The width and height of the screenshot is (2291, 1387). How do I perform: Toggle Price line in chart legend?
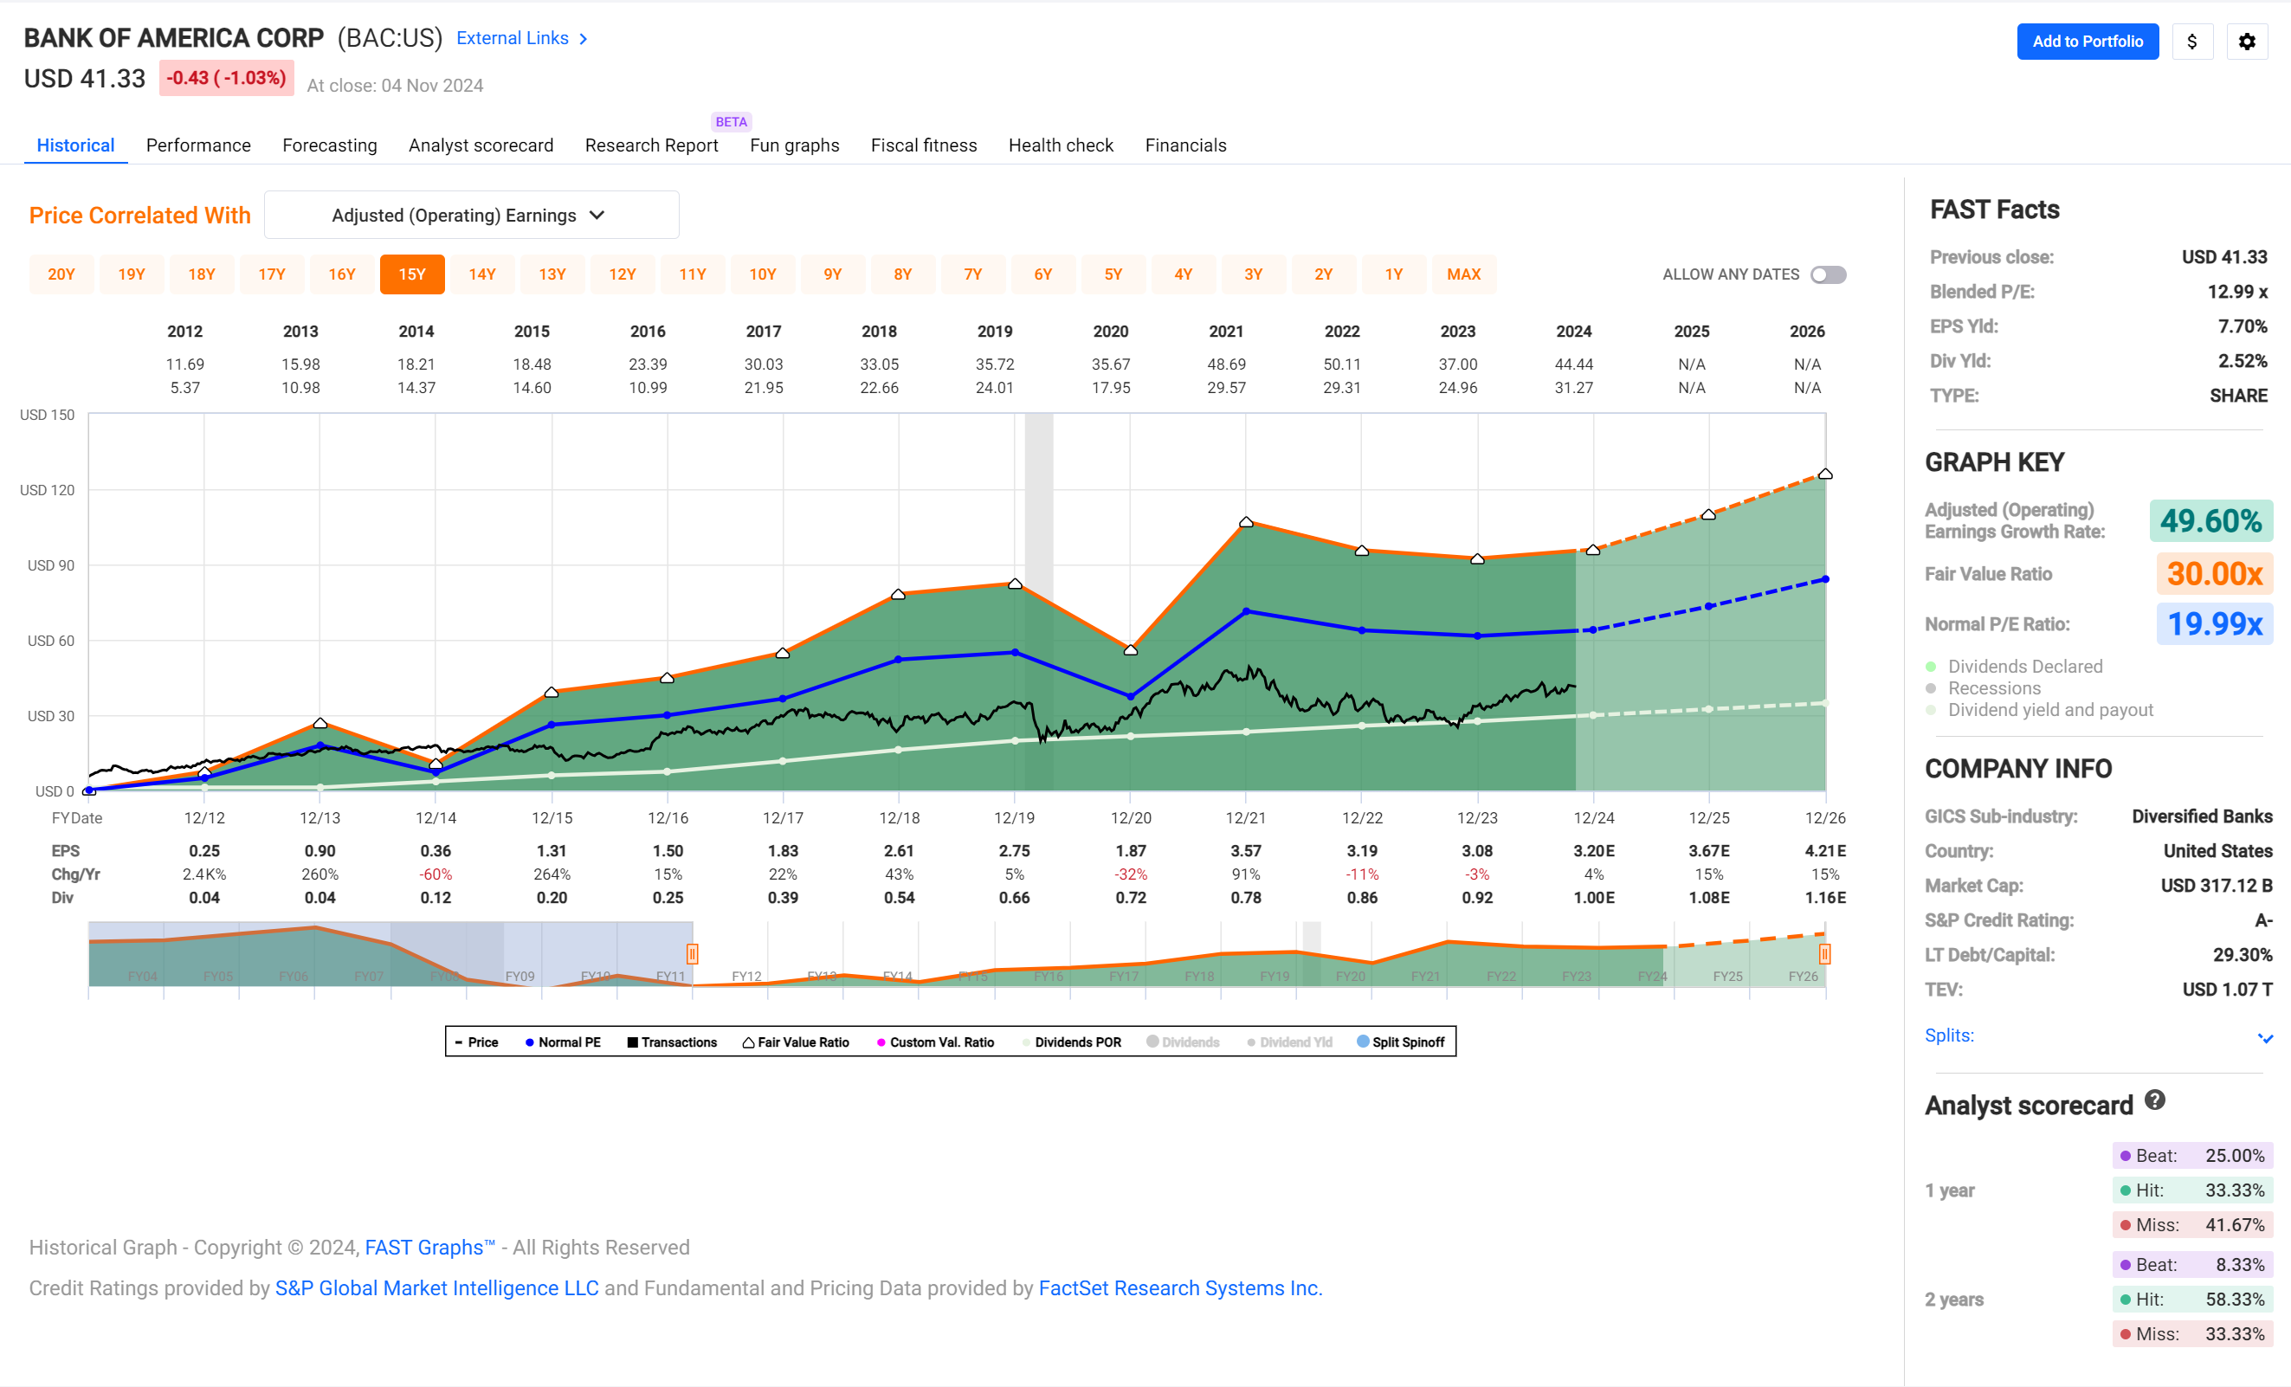click(477, 1042)
